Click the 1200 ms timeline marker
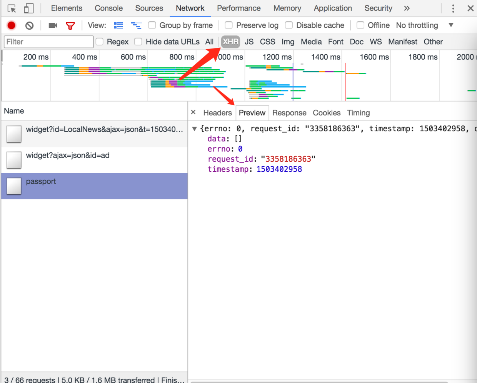 tap(277, 57)
